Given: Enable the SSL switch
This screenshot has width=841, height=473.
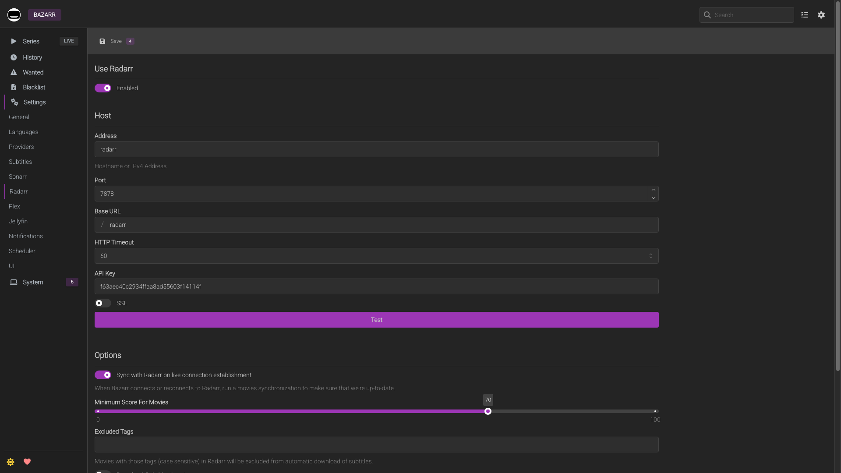Looking at the screenshot, I should 103,303.
